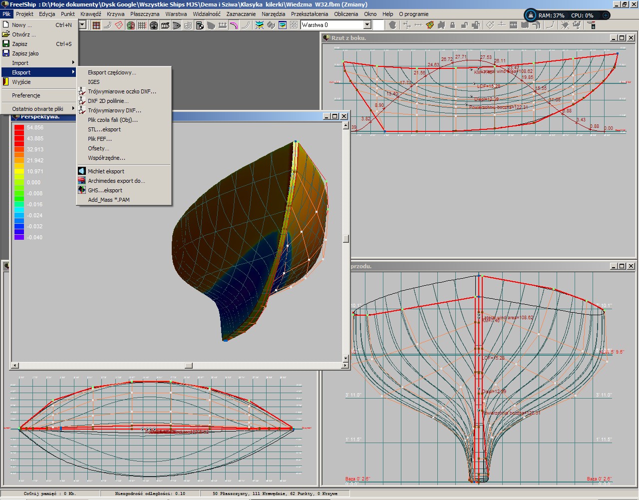639x500 pixels.
Task: Toggle the grid display toolbar icon
Action: 142,25
